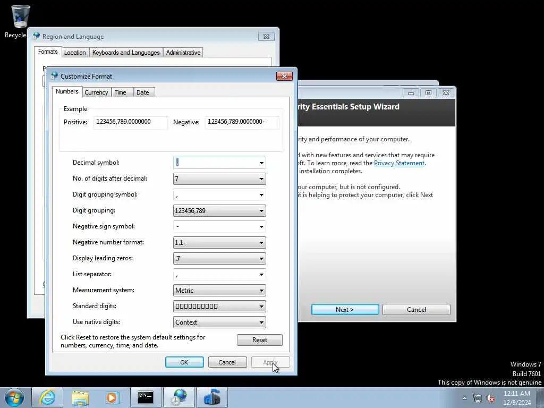The height and width of the screenshot is (408, 544).
Task: Open the Privacy Statement link
Action: click(399, 163)
